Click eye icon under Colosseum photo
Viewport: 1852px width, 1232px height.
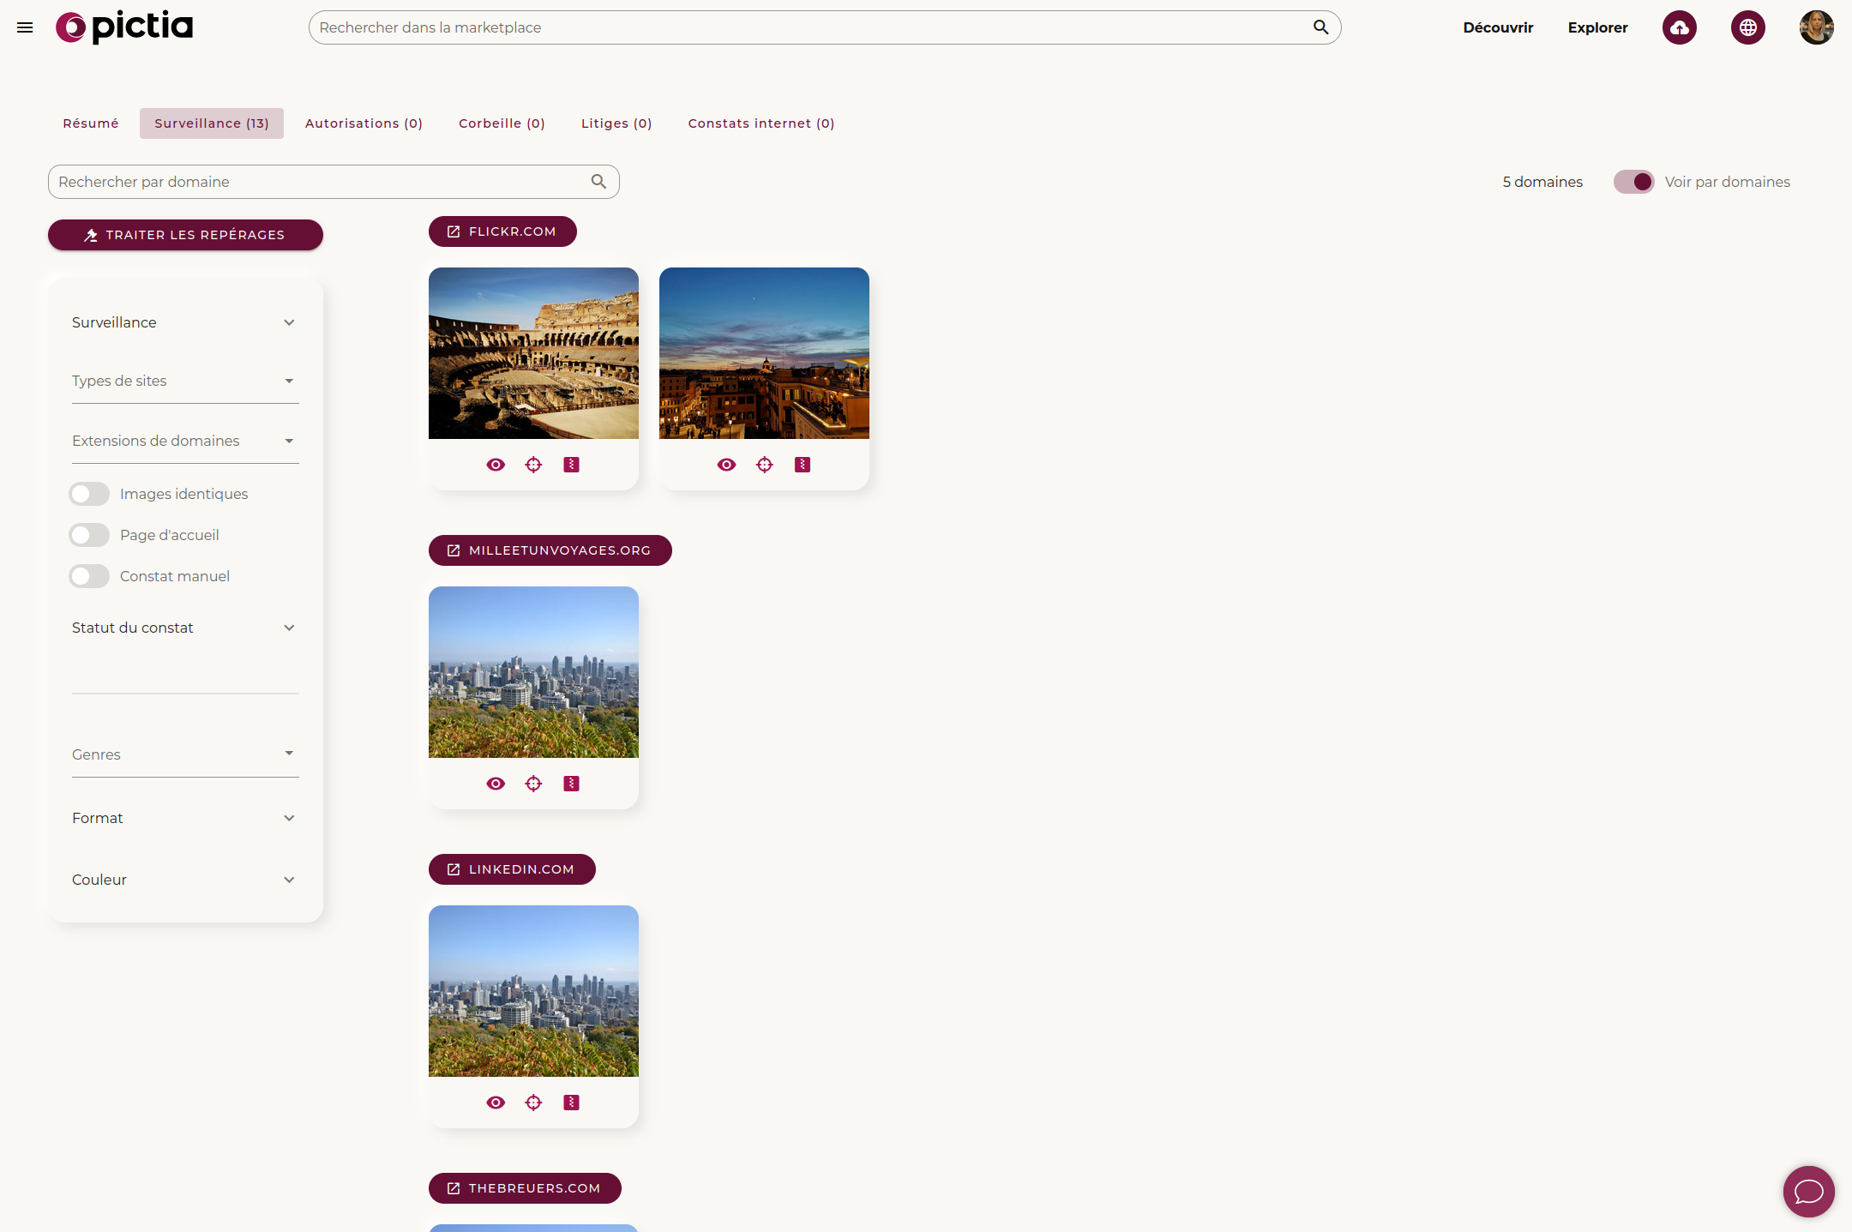[x=496, y=465]
